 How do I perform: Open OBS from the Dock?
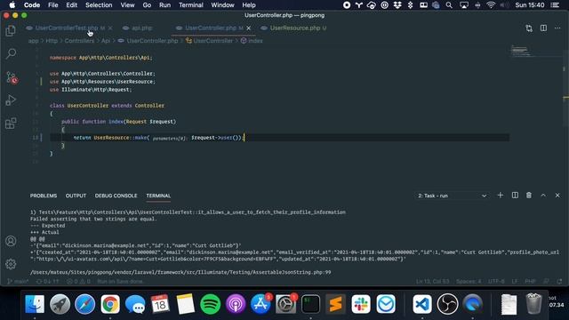tap(447, 304)
